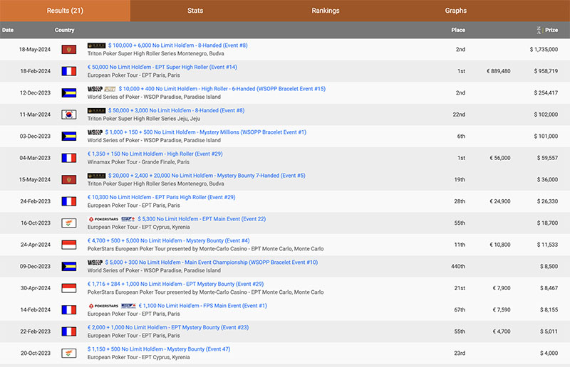This screenshot has width=570, height=367.
Task: Select the Results (21) tab
Action: click(x=65, y=11)
